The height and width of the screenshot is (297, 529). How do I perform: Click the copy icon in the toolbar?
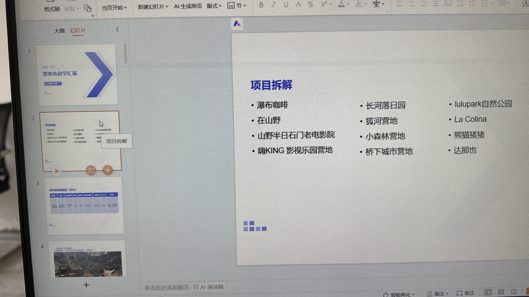(x=88, y=8)
